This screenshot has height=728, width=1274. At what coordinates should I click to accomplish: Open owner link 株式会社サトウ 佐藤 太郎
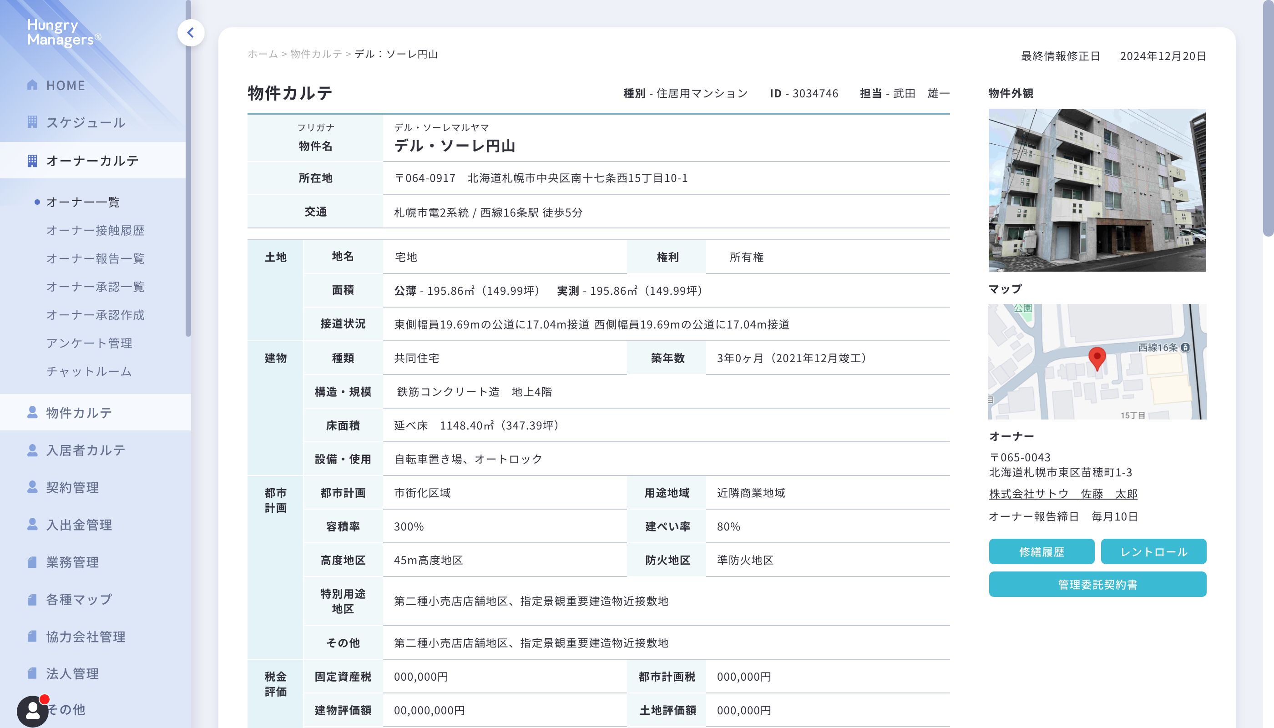coord(1063,494)
